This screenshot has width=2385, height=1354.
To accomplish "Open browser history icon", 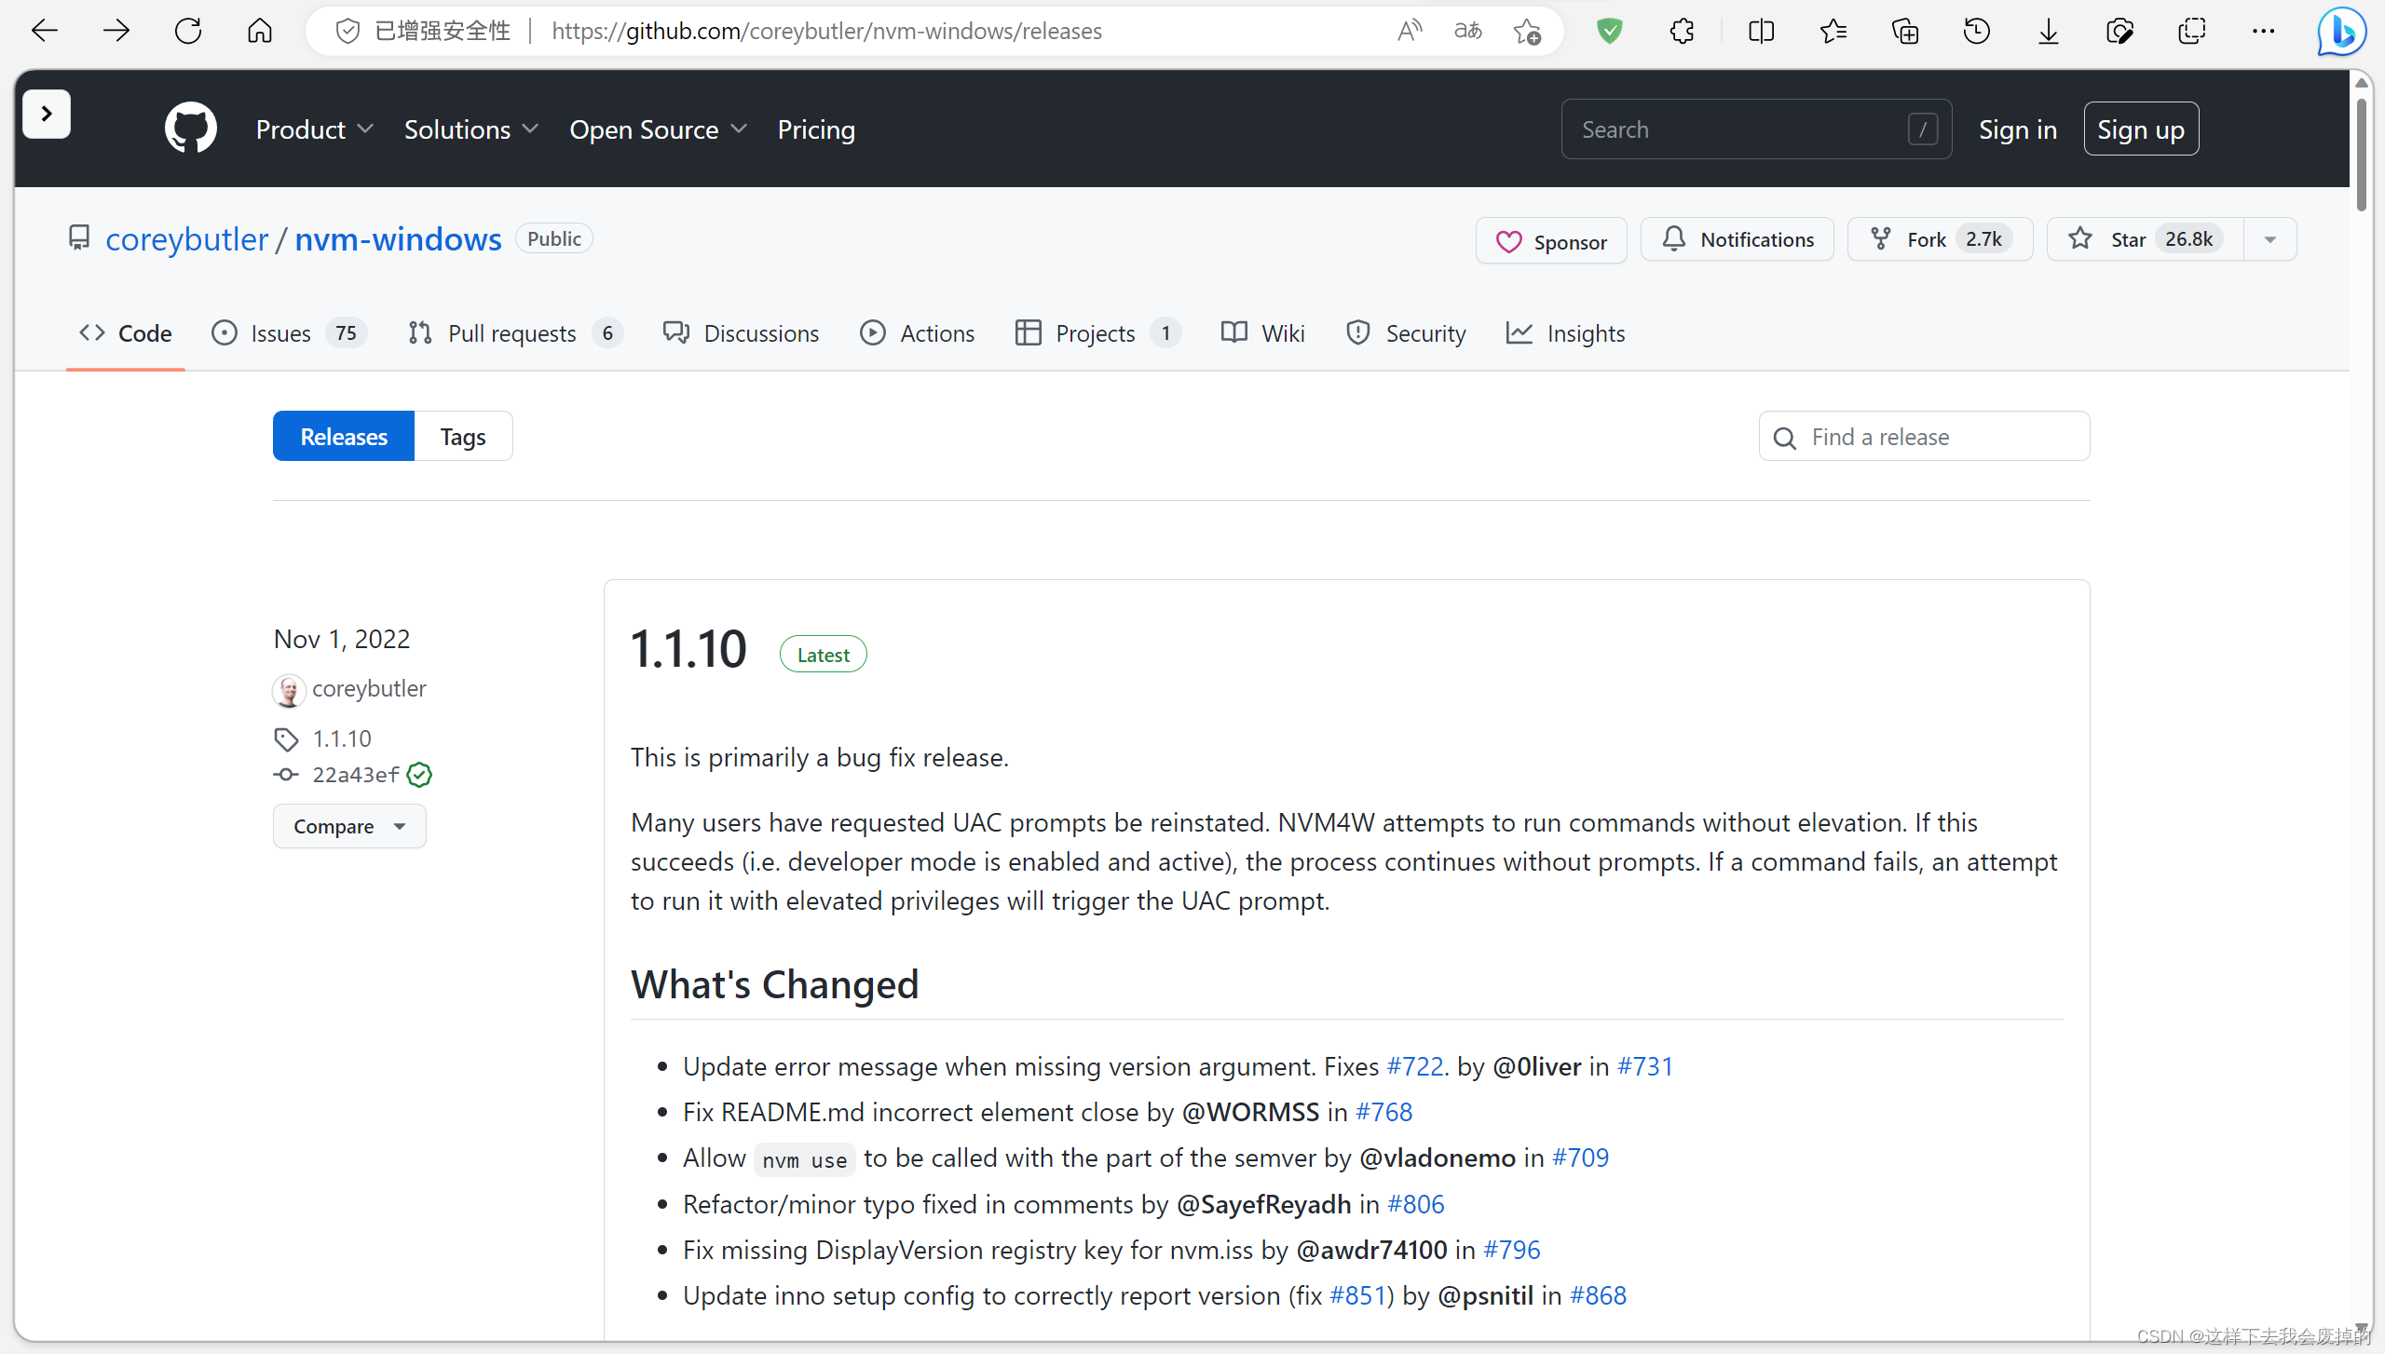I will tap(1976, 31).
